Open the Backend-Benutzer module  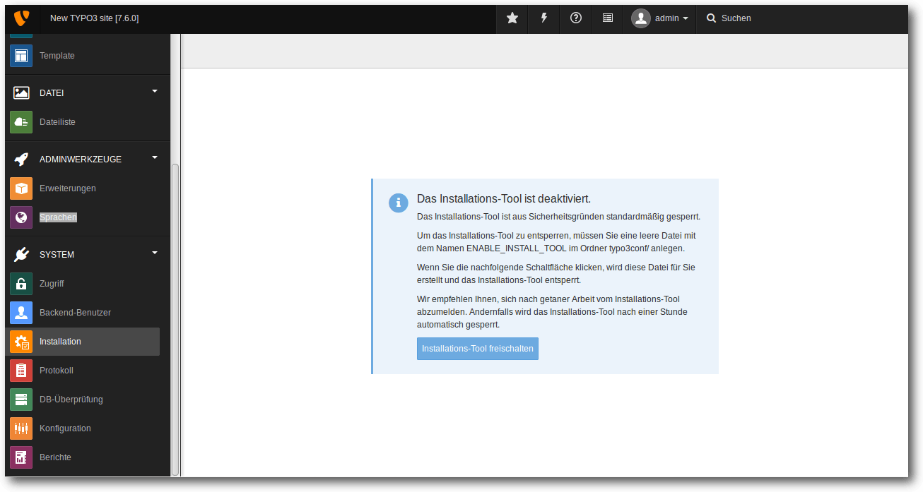pos(75,313)
